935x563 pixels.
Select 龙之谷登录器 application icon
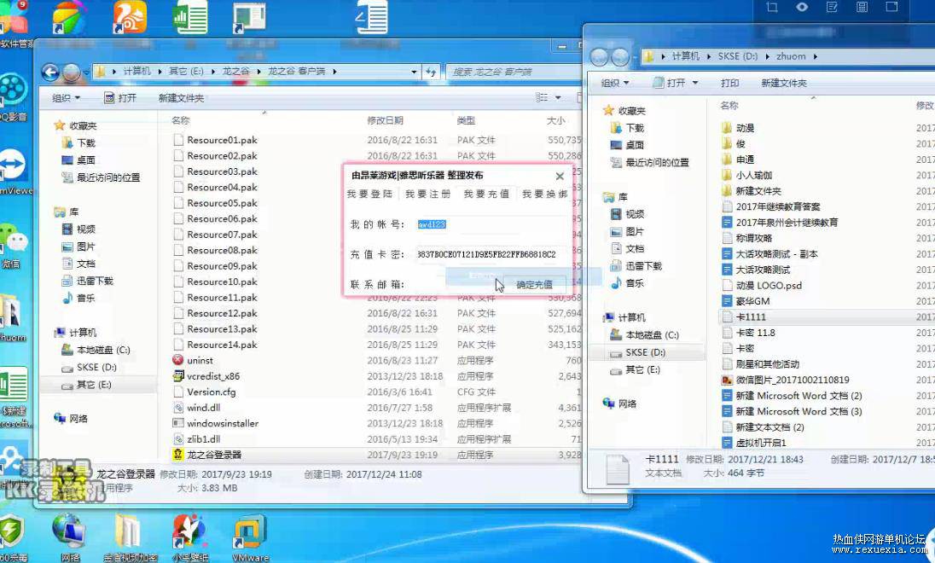(177, 455)
